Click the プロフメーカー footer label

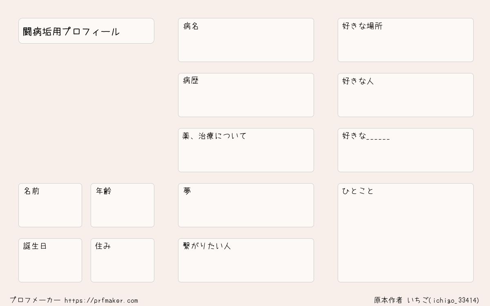(35, 300)
